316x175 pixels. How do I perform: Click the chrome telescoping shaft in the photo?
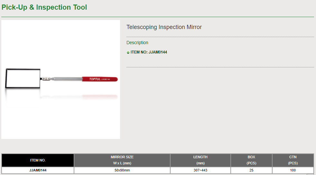tap(66, 79)
